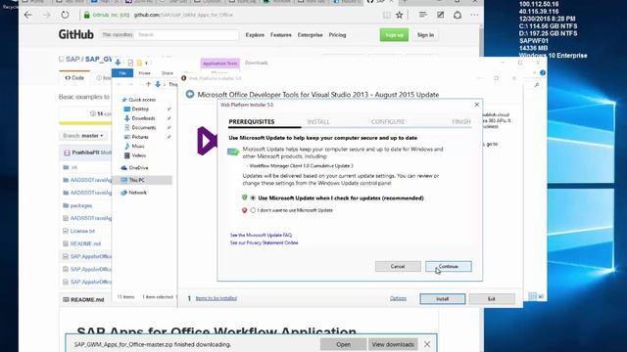Click the GitHub logo
The width and height of the screenshot is (627, 352).
coord(76,35)
